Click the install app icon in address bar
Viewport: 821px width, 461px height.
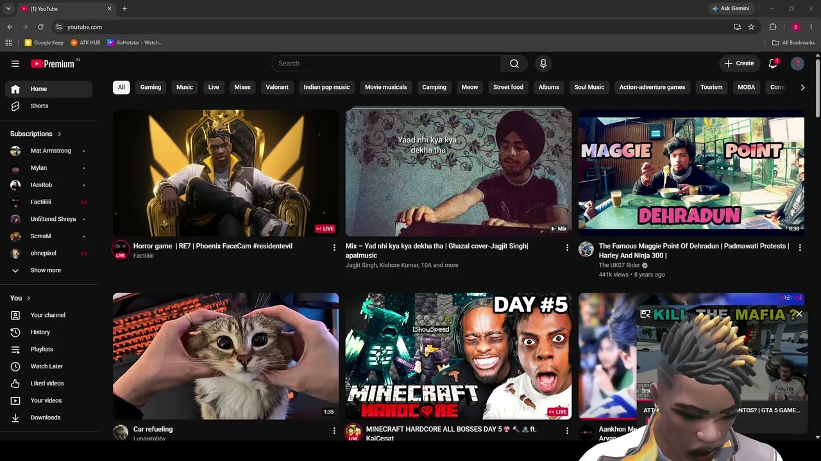point(737,27)
